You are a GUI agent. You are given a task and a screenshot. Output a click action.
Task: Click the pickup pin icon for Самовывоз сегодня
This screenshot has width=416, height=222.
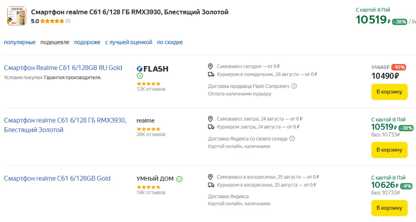pos(211,66)
